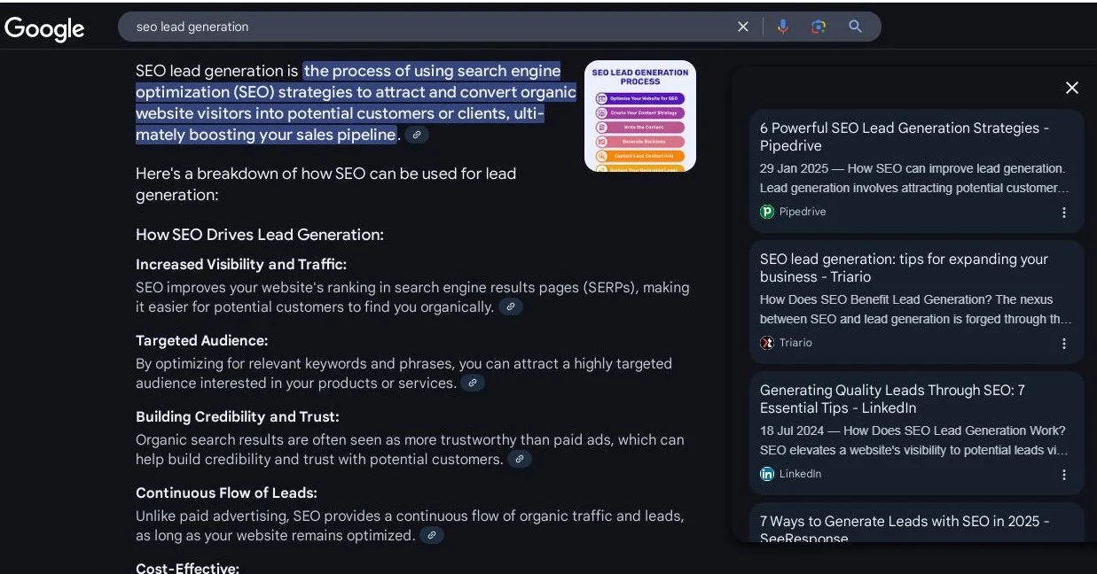
Task: Click the 'Increased Visibility and Traffic:' heading
Action: [x=241, y=264]
